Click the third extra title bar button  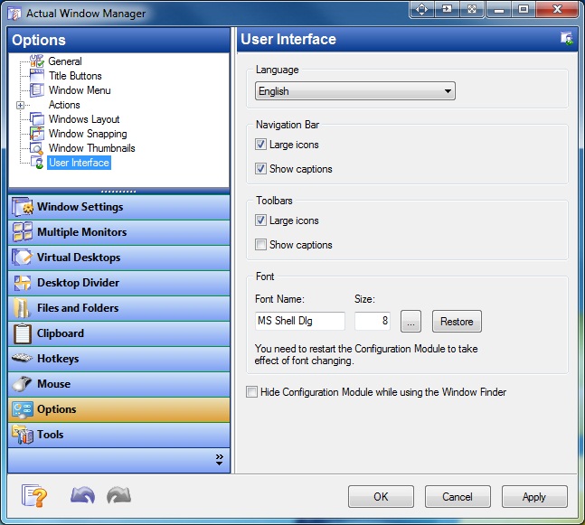click(472, 9)
